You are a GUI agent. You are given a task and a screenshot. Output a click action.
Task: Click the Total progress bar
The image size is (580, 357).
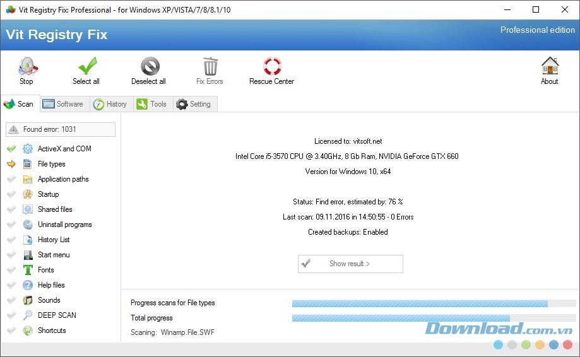coord(434,318)
